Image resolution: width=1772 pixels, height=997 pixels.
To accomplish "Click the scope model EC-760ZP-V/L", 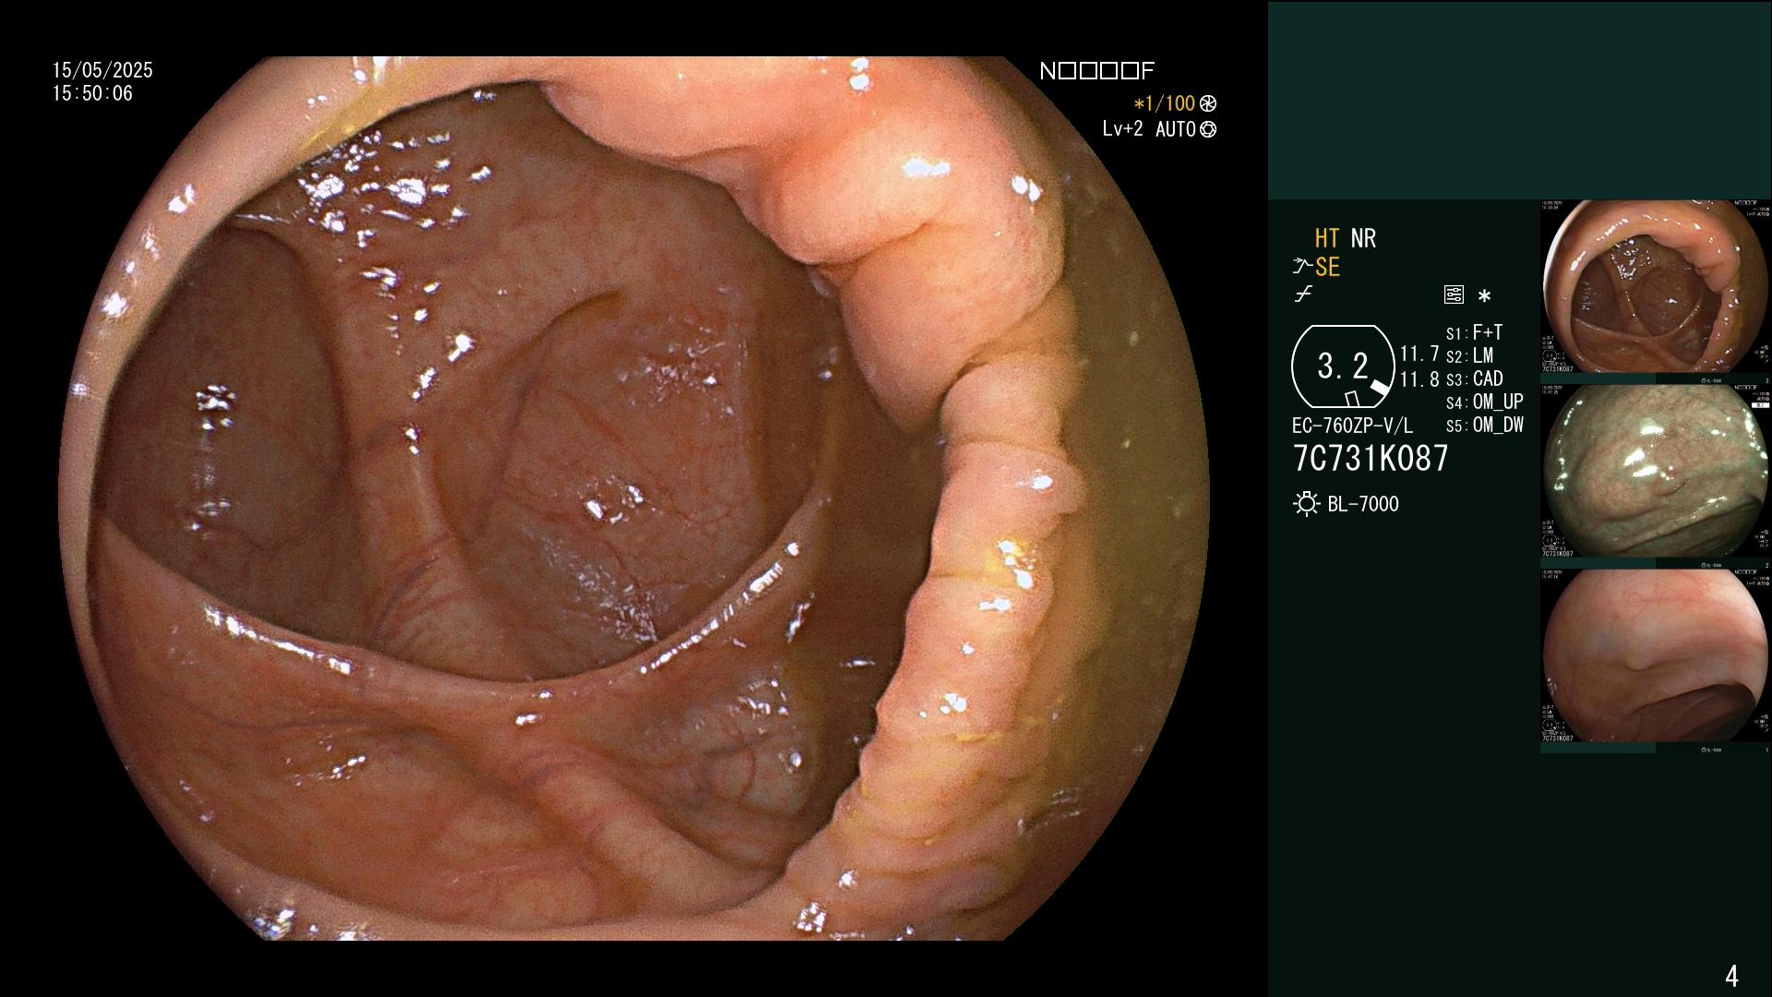I will click(x=1352, y=426).
